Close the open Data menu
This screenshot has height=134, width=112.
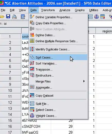34,10
